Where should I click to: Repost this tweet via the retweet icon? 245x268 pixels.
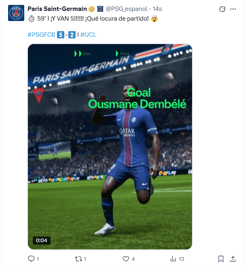pos(78,259)
